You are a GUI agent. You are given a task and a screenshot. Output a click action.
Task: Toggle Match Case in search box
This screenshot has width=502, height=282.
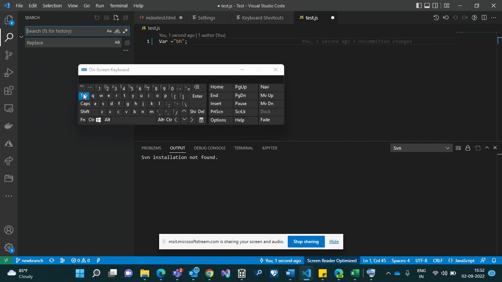point(109,31)
